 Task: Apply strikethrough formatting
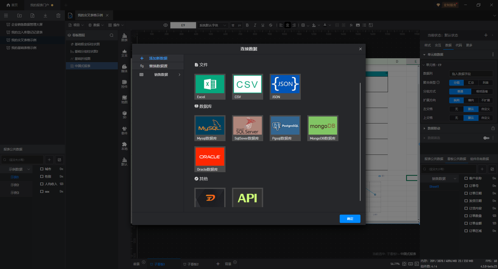pos(270,25)
